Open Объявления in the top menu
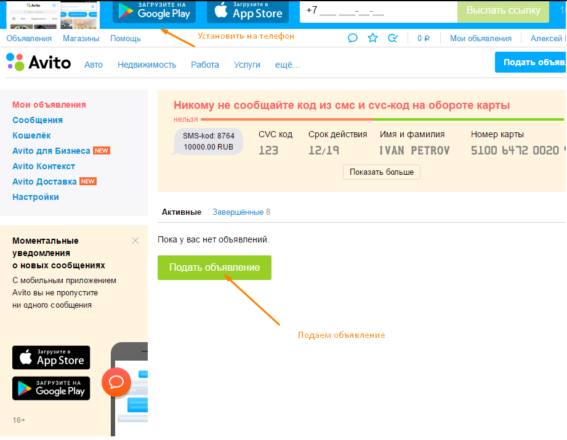The image size is (567, 440). [29, 38]
